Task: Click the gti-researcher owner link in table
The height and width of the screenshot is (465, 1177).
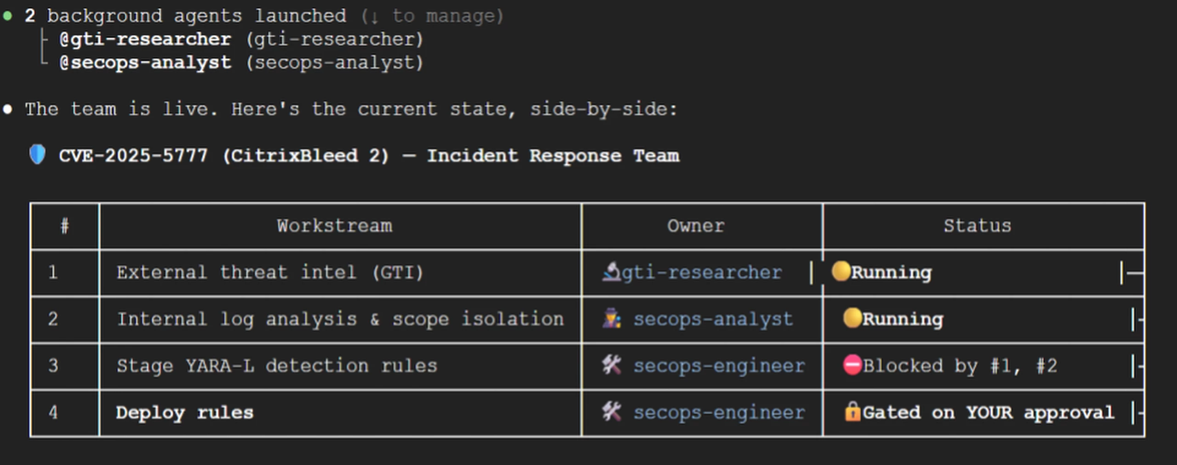Action: [x=702, y=273]
